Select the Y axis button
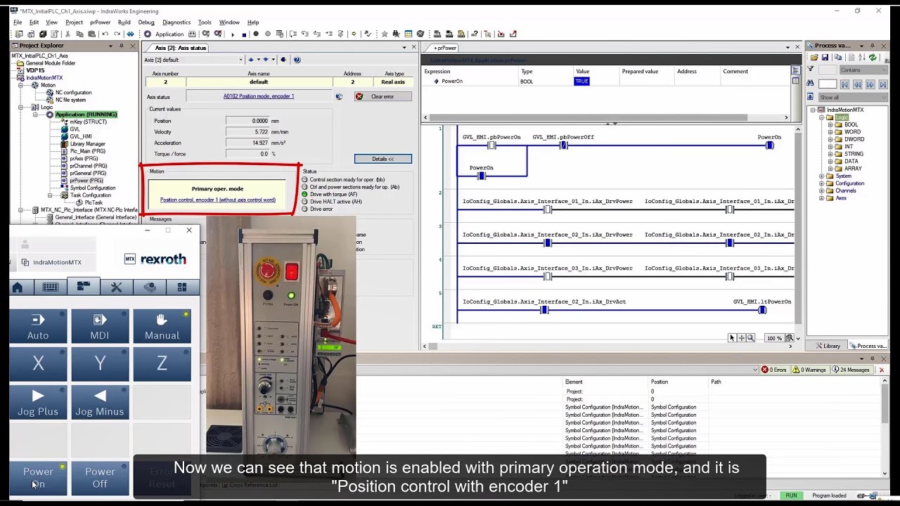Viewport: 900px width, 506px height. (x=100, y=363)
